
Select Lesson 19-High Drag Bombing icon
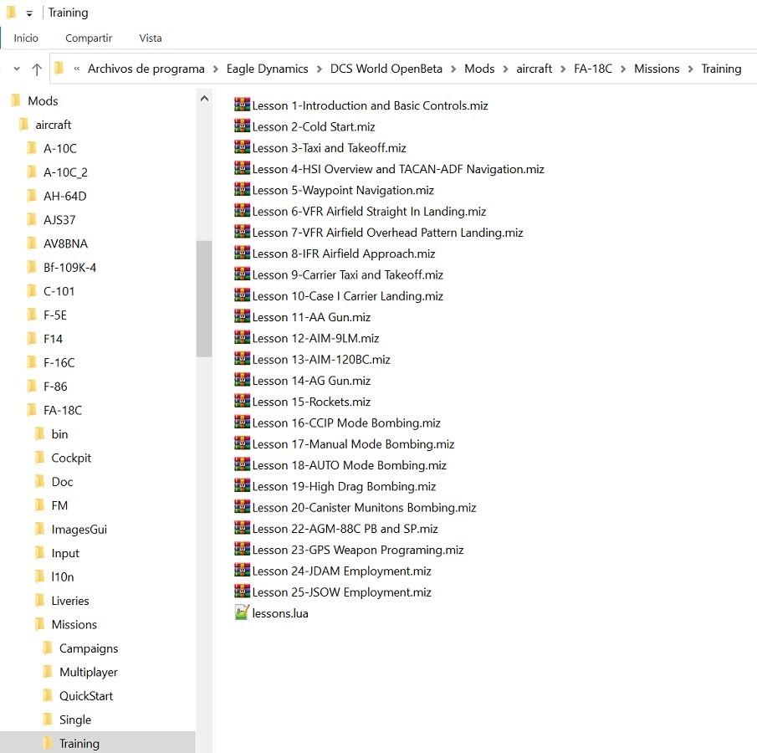(x=242, y=485)
